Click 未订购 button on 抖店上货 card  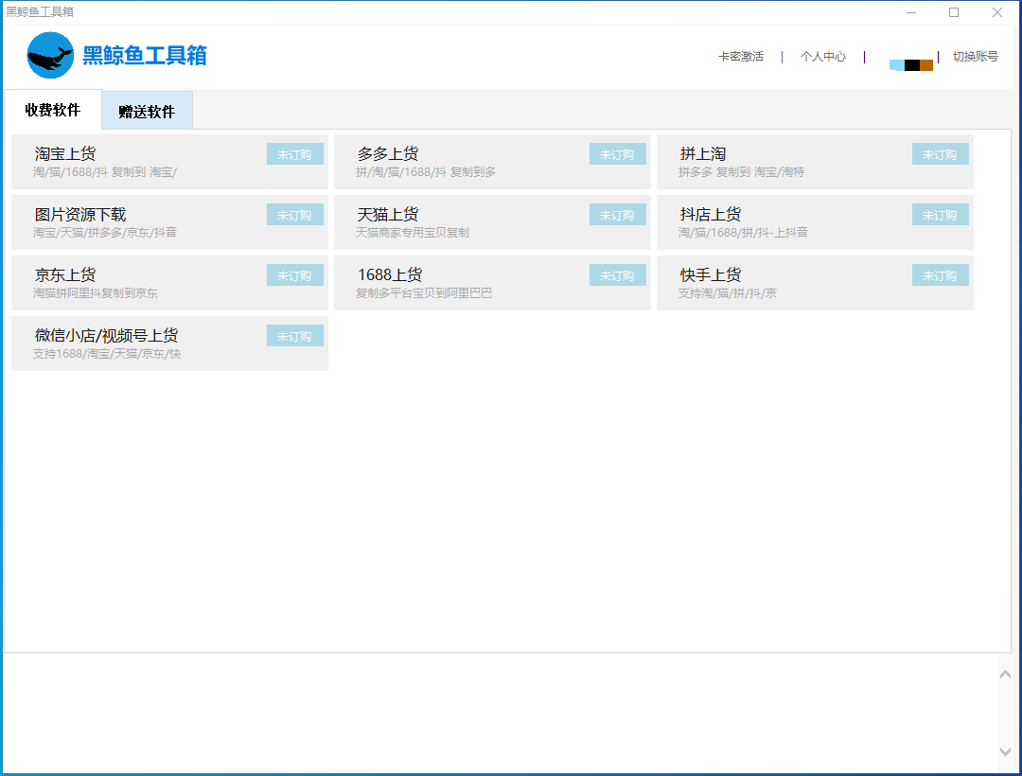pyautogui.click(x=940, y=214)
